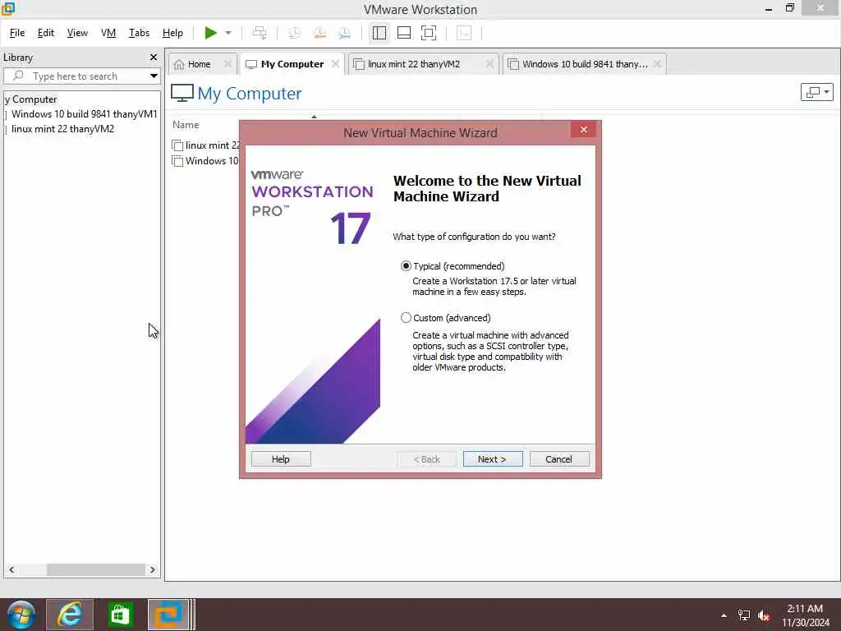Click the muted volume tray icon
The image size is (841, 631).
pos(764,615)
